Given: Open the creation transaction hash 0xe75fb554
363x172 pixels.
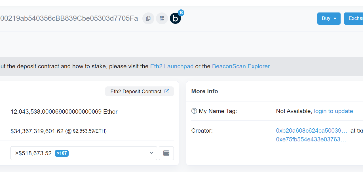Looking at the screenshot, I should point(311,139).
